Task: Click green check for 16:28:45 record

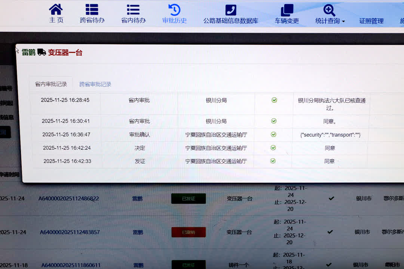Action: 274,100
